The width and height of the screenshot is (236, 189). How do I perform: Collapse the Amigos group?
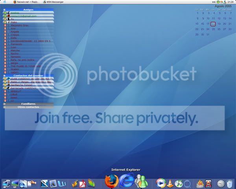pyautogui.click(x=4, y=9)
